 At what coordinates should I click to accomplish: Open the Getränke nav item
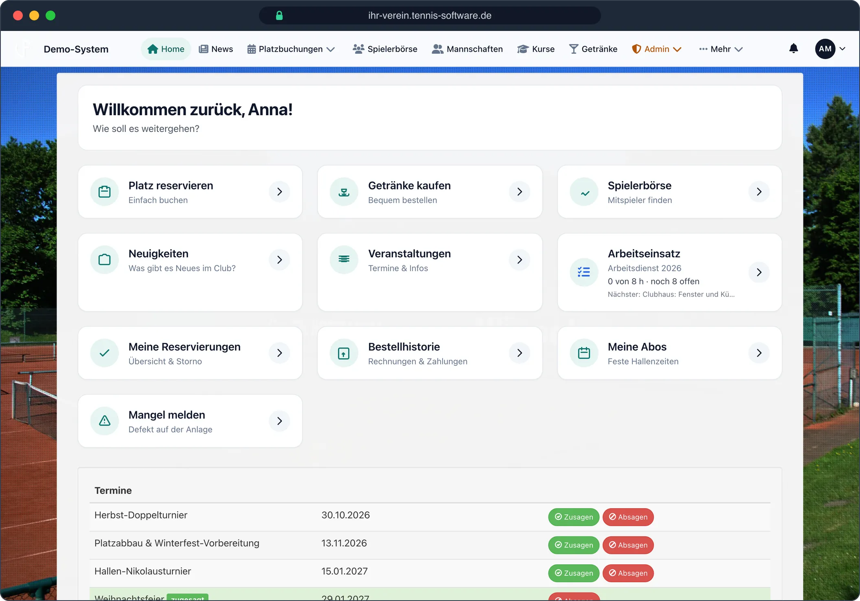[593, 49]
